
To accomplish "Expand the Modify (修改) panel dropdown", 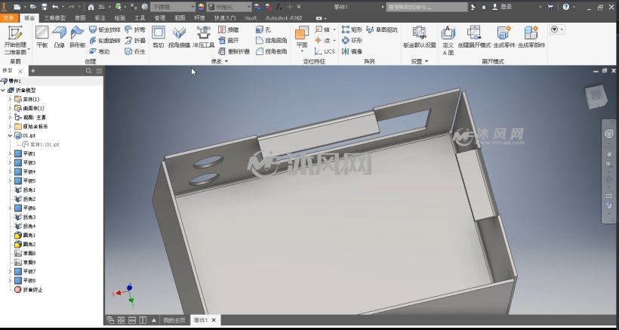I will click(220, 62).
